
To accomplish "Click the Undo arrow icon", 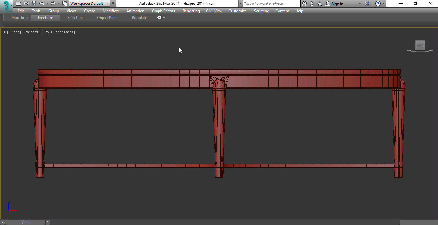I will (x=42, y=4).
